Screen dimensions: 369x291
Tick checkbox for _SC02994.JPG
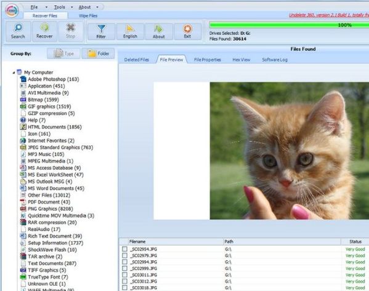click(124, 262)
